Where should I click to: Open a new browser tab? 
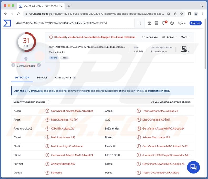(69, 6)
